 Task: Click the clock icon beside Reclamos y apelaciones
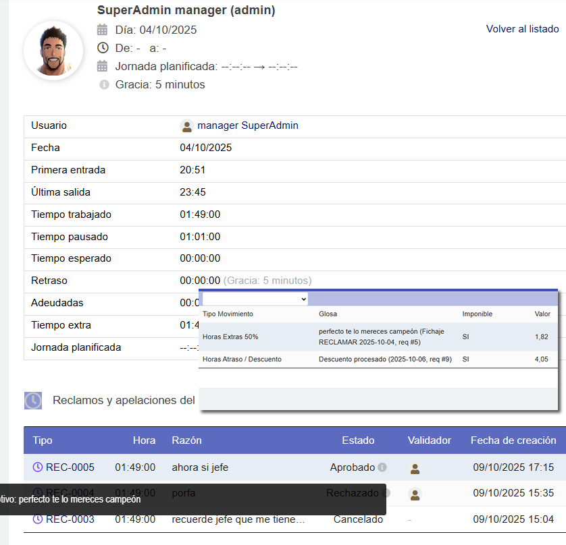tap(33, 401)
